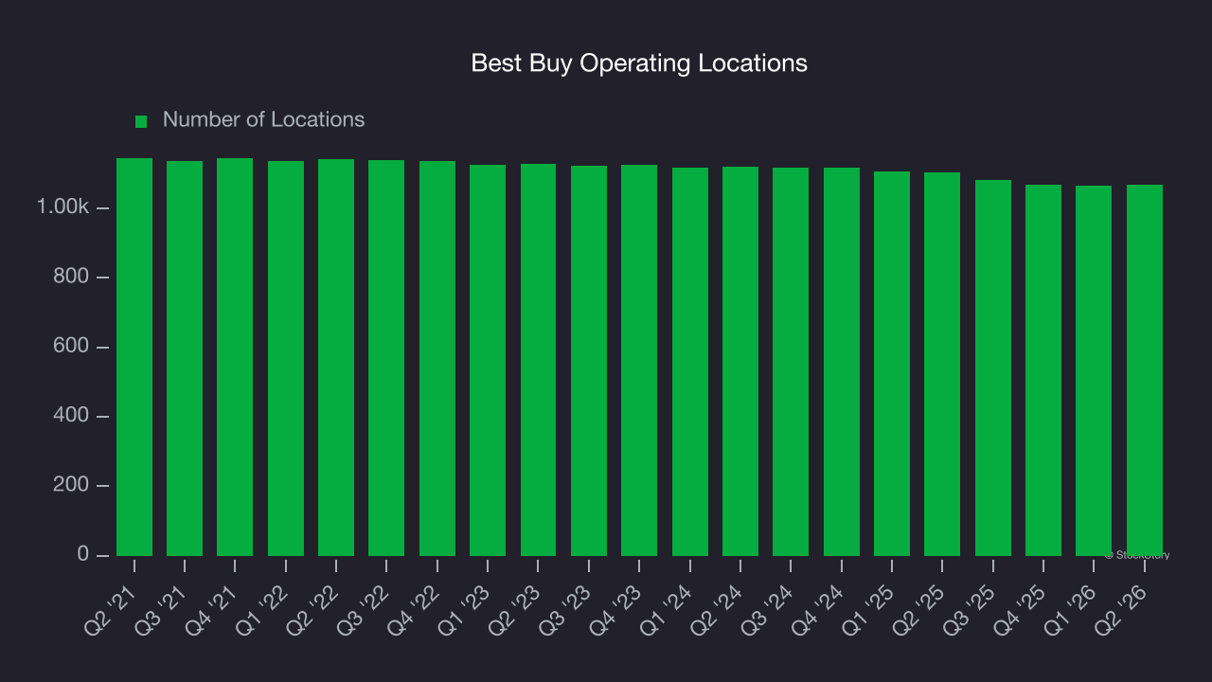Select the Q4 '25 bar
Screen dimensions: 1212x682
[1043, 370]
